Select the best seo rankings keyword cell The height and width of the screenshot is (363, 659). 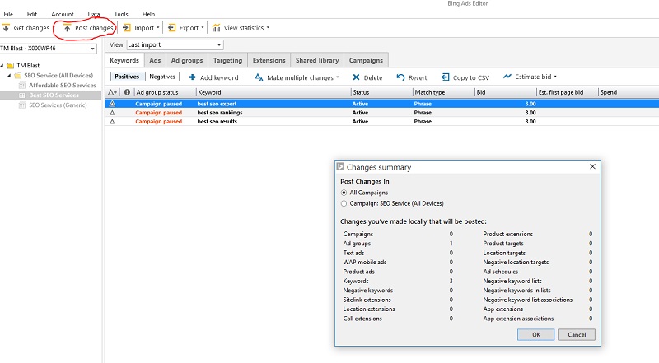point(220,113)
